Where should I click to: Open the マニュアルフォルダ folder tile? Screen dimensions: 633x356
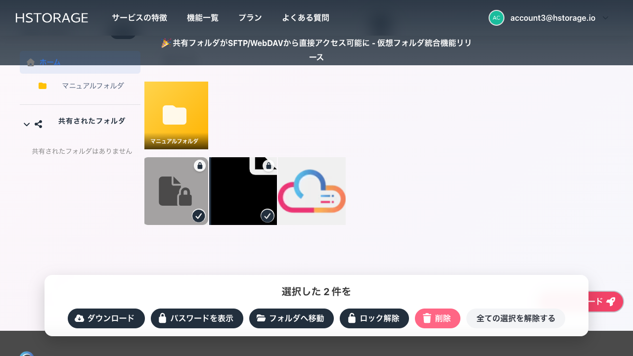pyautogui.click(x=176, y=115)
